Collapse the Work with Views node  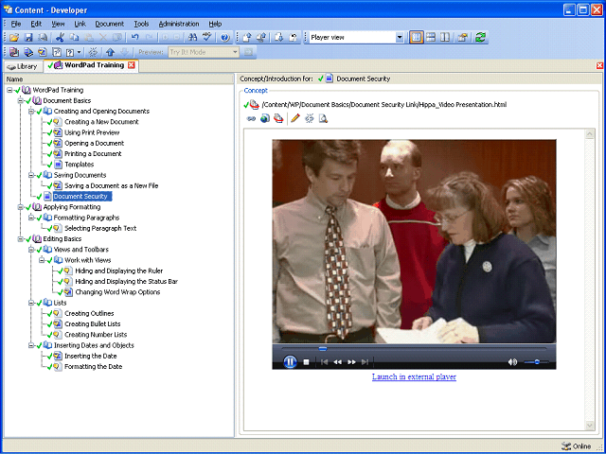point(43,260)
